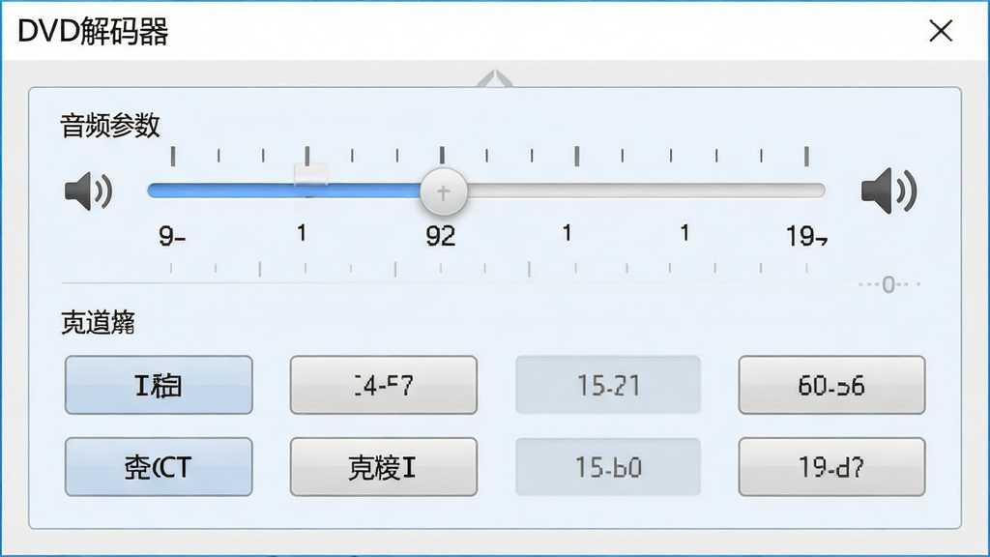Screen dimensions: 990x557
Task: Choose the 19-d? button
Action: 831,467
